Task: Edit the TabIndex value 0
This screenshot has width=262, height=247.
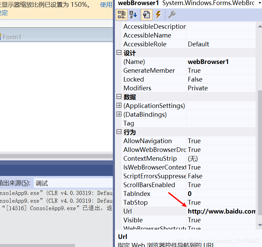Action: click(x=221, y=194)
